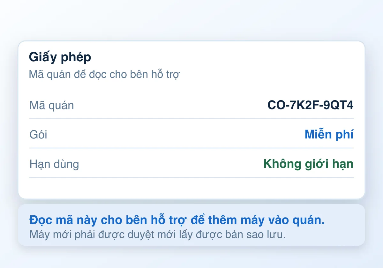Click the divider line beneath the Mã quán row

coord(191,119)
